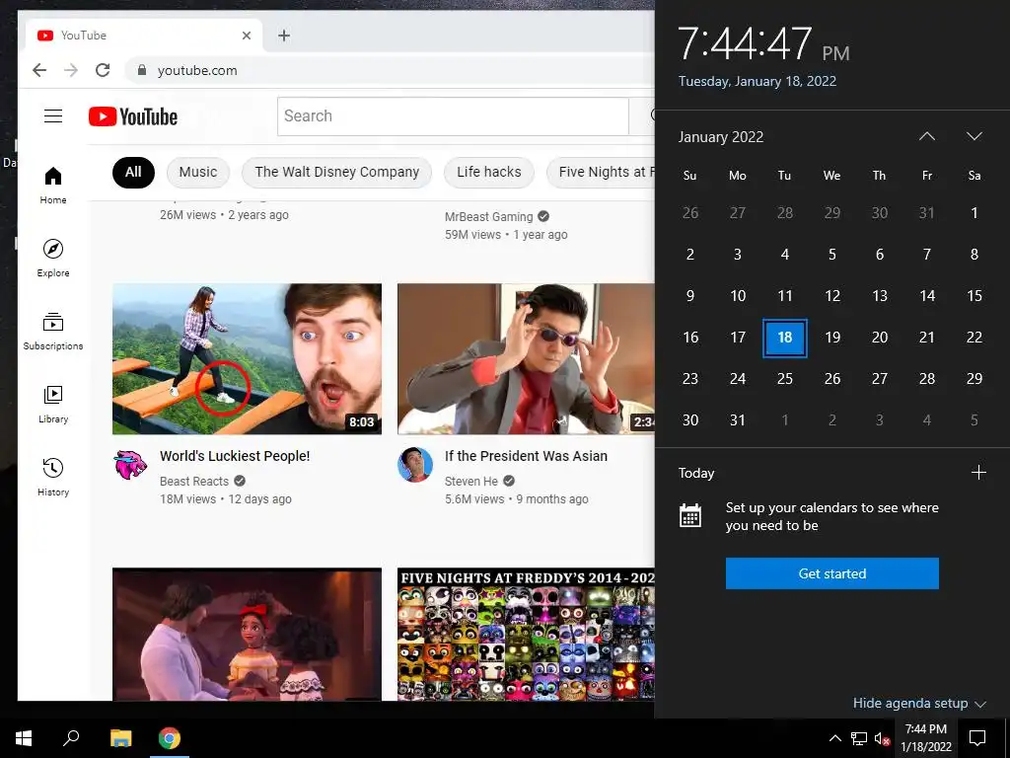Open taskbar search
The image size is (1010, 758).
point(71,738)
